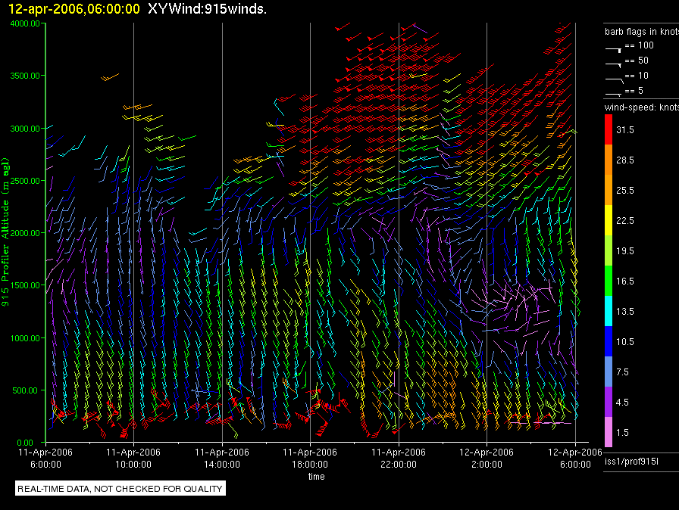
Task: Click the '12-Apr-2006 6:00:00' time axis label
Action: 575,458
